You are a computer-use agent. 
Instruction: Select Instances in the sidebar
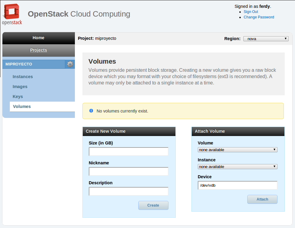pos(23,77)
